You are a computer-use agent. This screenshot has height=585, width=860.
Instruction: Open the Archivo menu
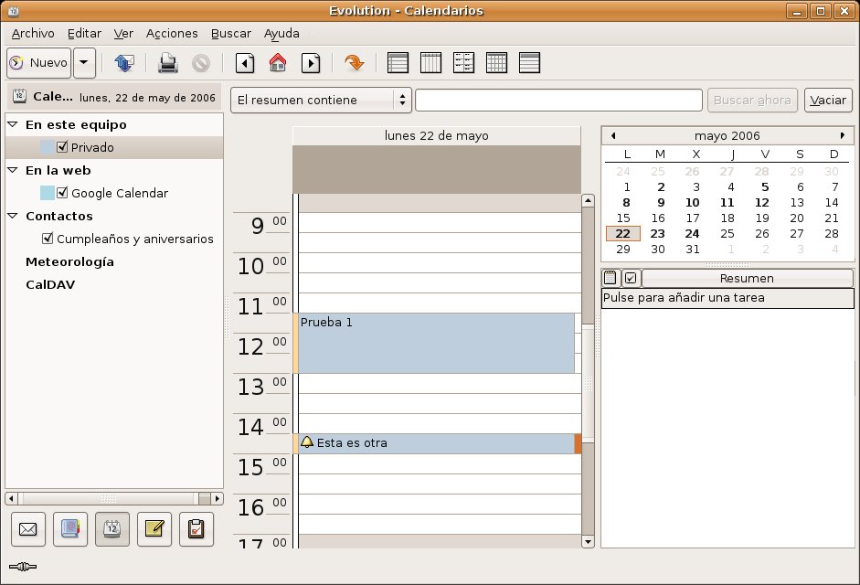tap(33, 33)
